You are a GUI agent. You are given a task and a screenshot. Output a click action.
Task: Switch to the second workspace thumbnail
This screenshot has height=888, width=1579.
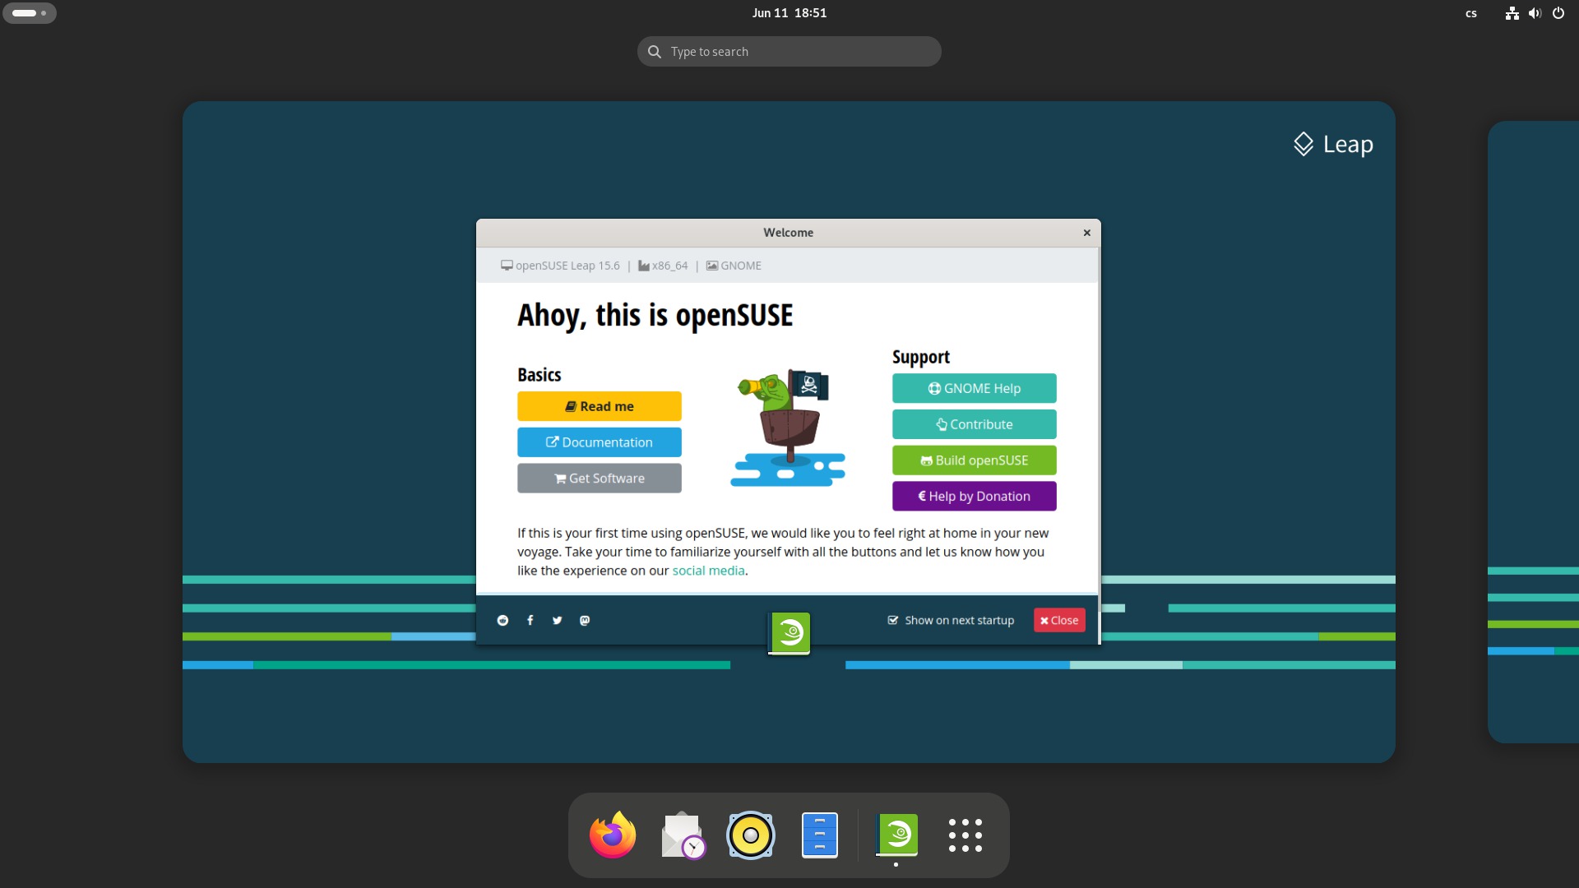click(1533, 432)
